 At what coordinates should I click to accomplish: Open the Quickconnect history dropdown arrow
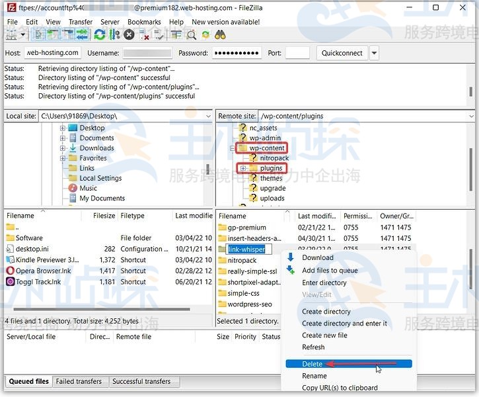[x=375, y=53]
